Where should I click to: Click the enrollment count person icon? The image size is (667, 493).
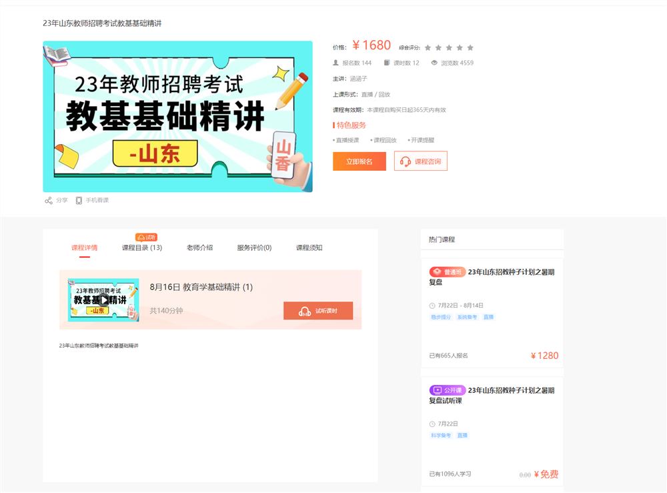[x=336, y=63]
